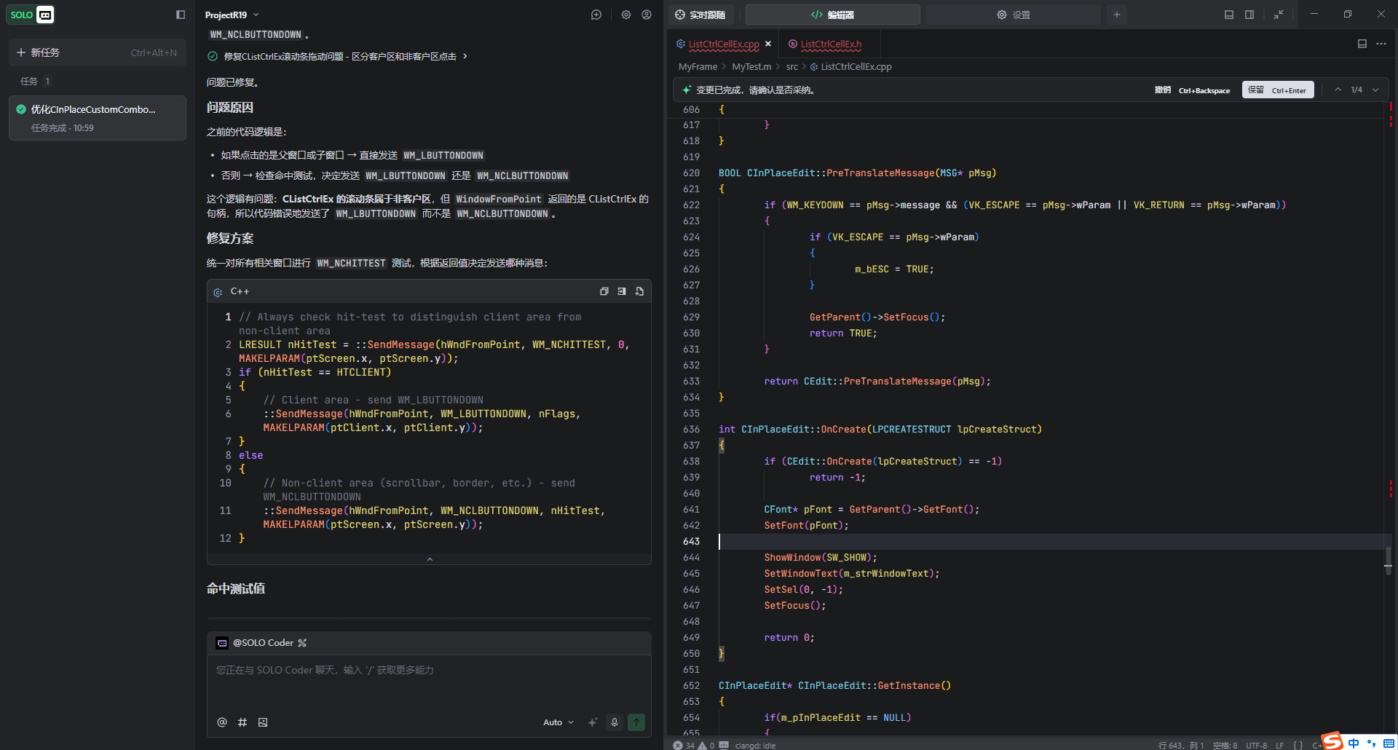Viewport: 1398px width, 750px height.
Task: Copy the C++ code block
Action: tap(604, 291)
